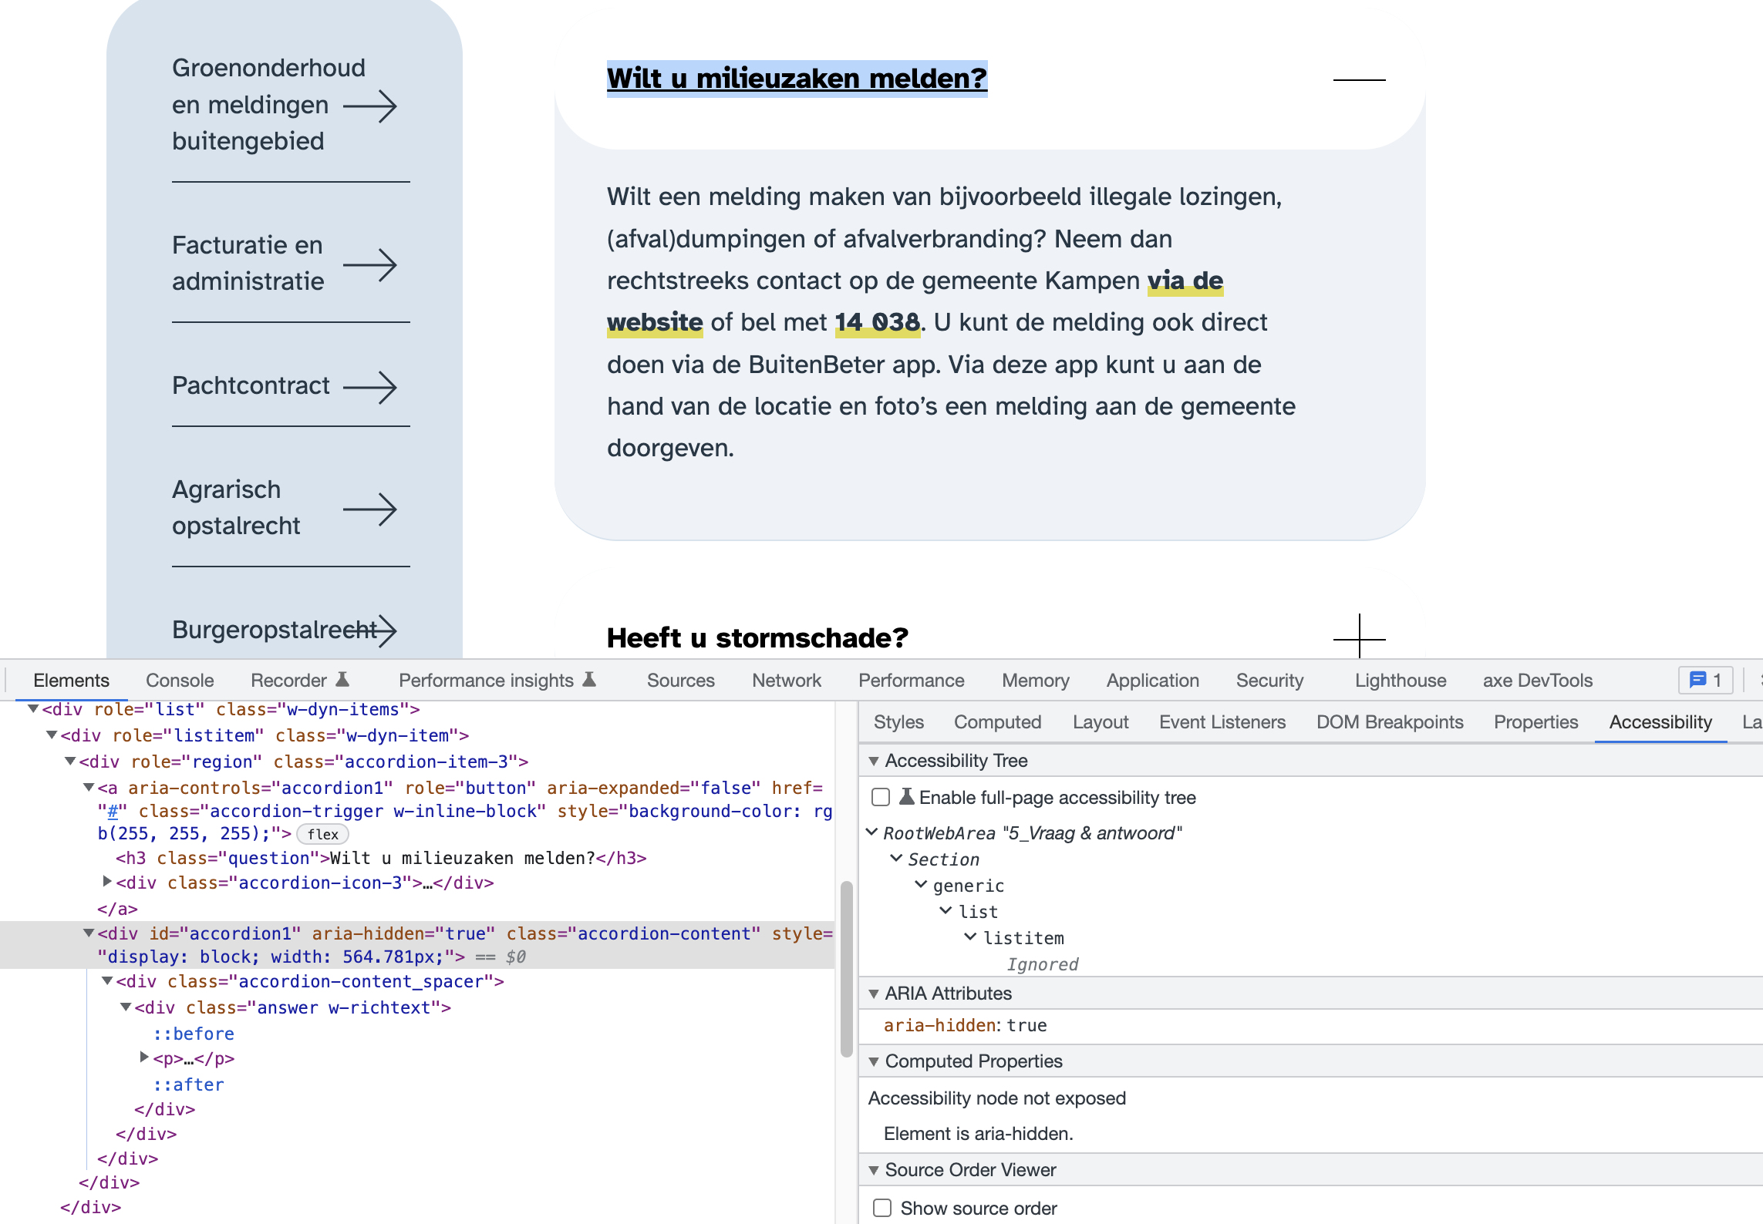Open the Network tab
The height and width of the screenshot is (1224, 1763).
pyautogui.click(x=787, y=681)
